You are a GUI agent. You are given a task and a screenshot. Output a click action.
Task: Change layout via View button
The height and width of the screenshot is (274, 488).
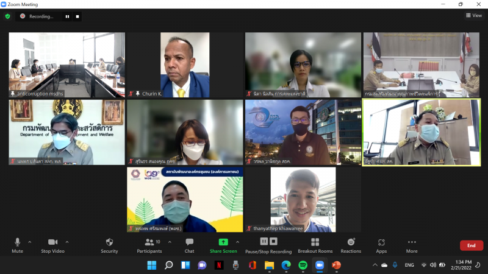(x=474, y=15)
